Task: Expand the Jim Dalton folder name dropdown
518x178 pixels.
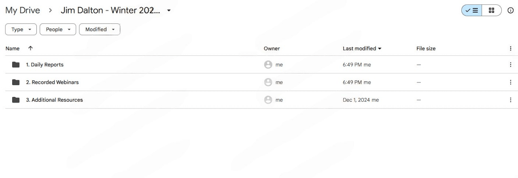Action: point(169,11)
